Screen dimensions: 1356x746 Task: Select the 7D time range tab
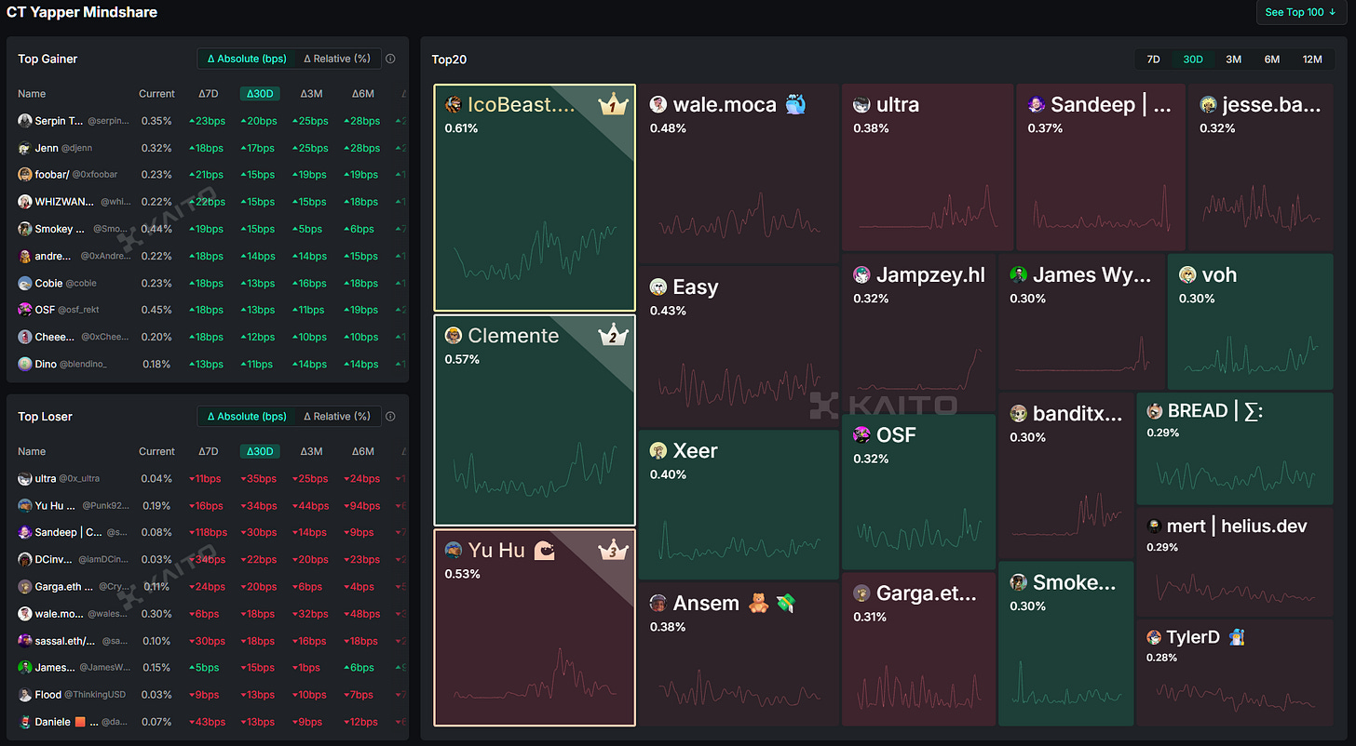pyautogui.click(x=1153, y=60)
